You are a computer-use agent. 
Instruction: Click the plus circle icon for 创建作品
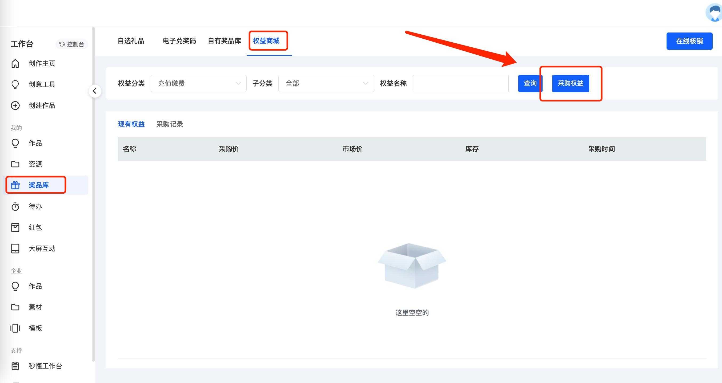[x=15, y=105]
